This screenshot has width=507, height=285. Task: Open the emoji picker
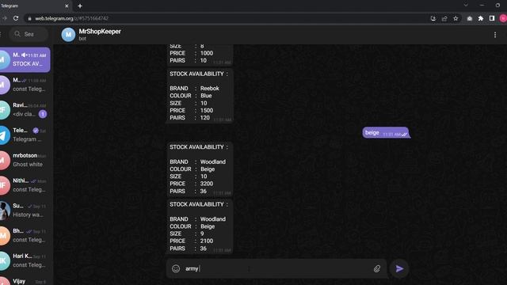[176, 268]
